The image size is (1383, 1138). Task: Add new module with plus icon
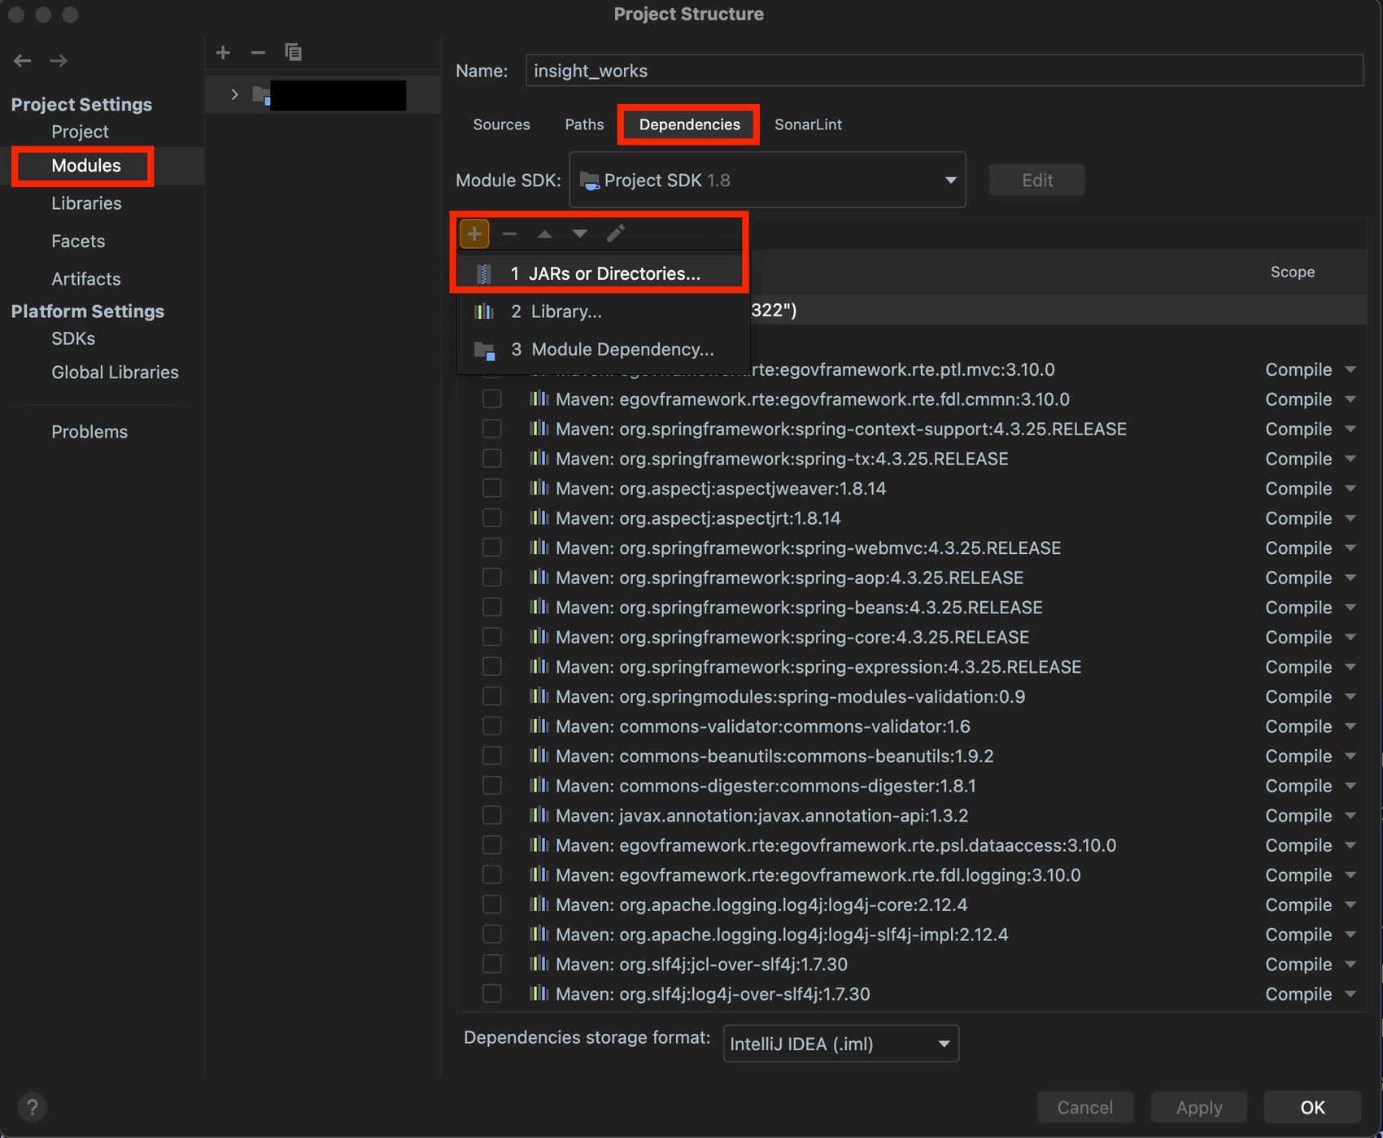tap(223, 53)
